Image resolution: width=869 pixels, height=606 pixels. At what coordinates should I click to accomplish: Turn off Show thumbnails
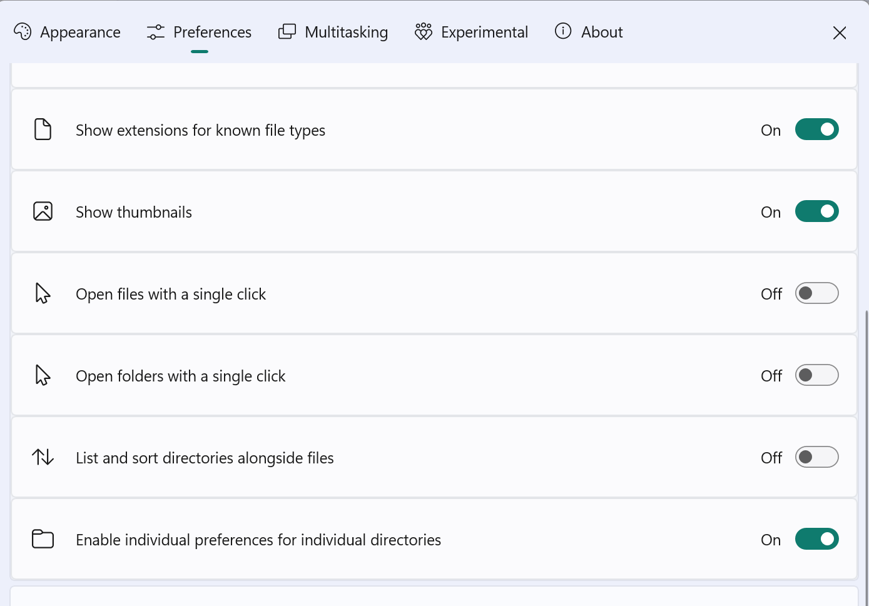(817, 211)
